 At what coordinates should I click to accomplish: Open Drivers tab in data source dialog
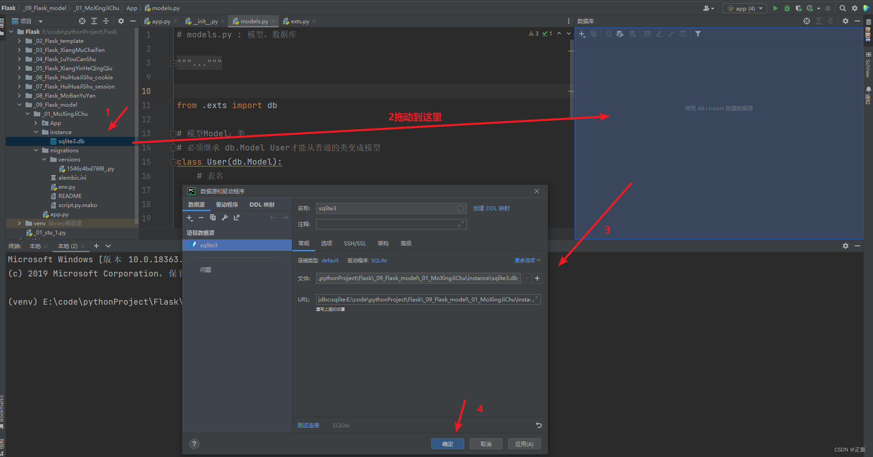point(227,205)
